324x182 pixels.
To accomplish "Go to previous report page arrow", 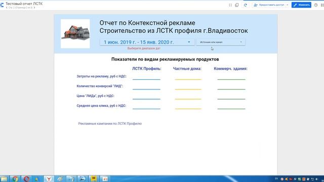I will tap(7, 8).
